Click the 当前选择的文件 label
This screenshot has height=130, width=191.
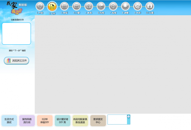17,20
